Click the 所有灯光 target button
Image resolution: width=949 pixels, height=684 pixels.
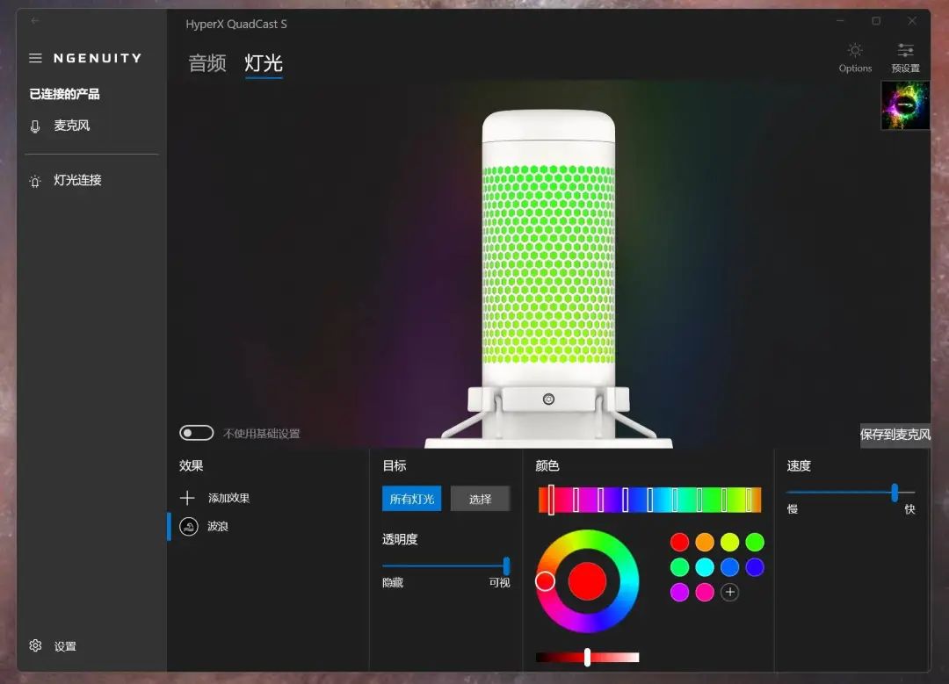pos(411,499)
